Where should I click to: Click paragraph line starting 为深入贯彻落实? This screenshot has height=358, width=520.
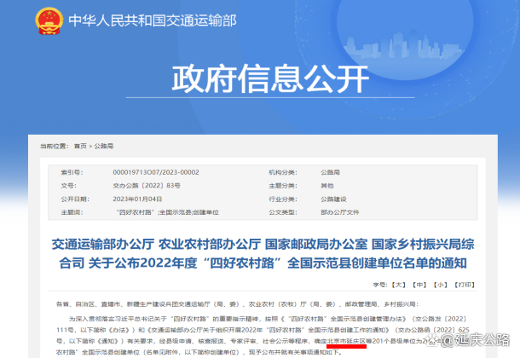pyautogui.click(x=268, y=319)
